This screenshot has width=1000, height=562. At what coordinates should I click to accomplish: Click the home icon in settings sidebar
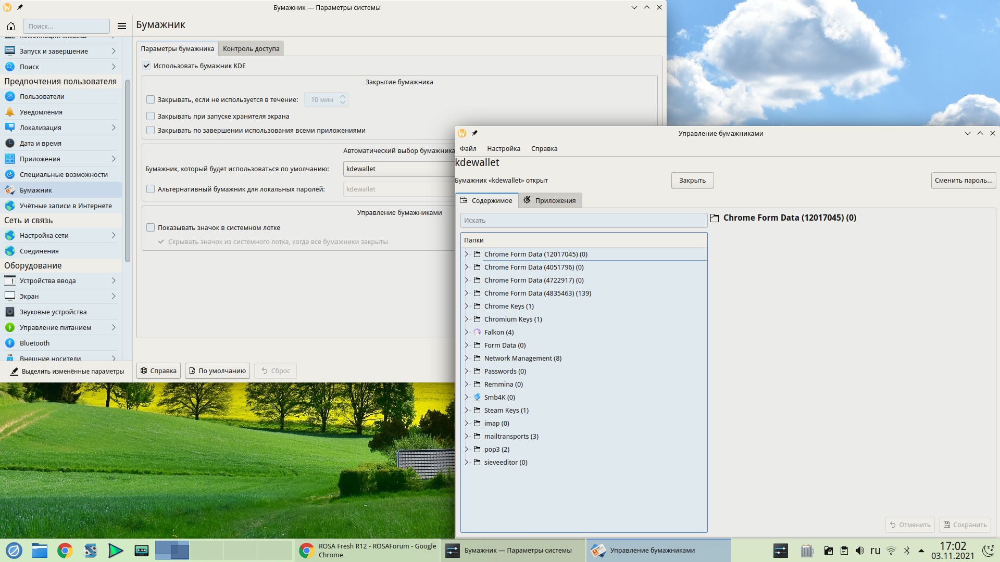pos(11,26)
